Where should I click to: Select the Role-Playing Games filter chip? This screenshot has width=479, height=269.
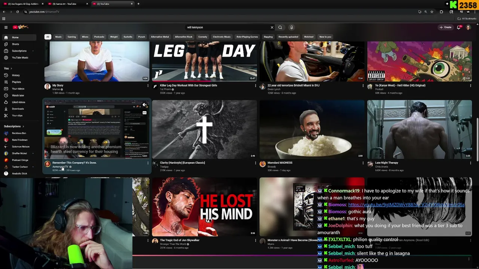[x=247, y=37]
